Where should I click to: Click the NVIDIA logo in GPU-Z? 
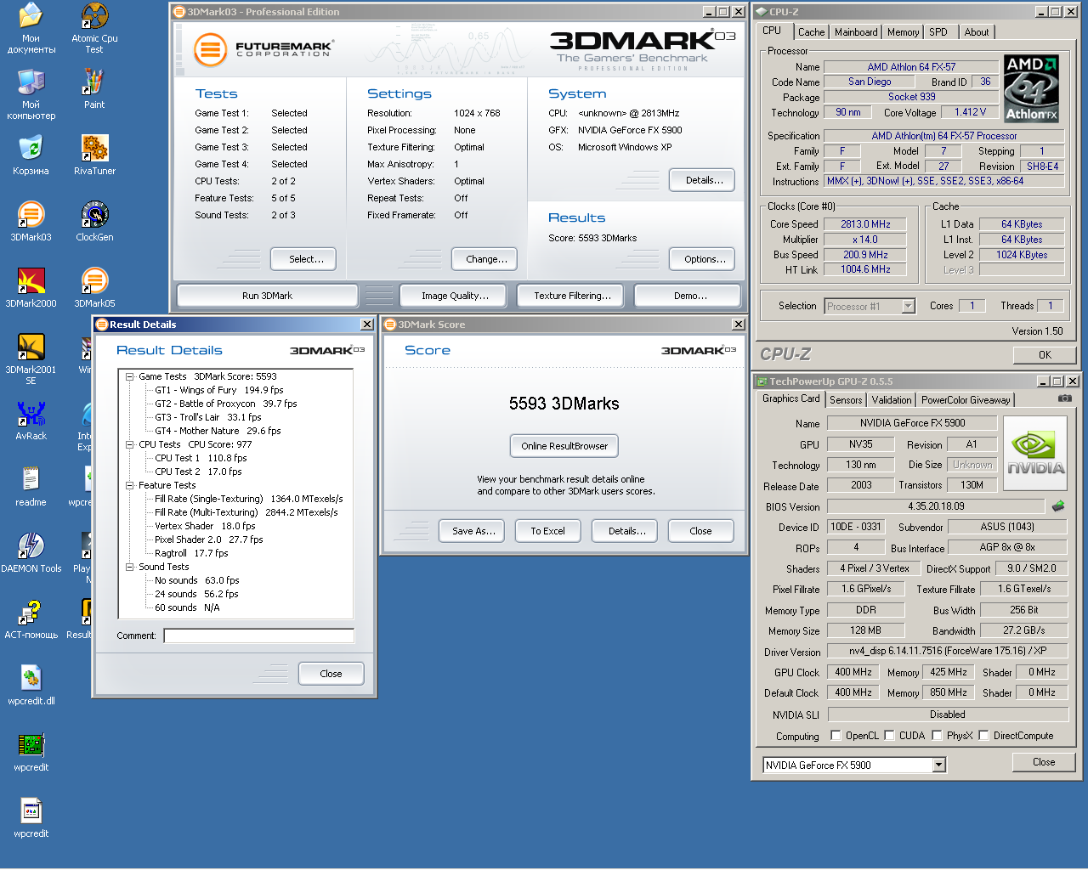pyautogui.click(x=1035, y=454)
